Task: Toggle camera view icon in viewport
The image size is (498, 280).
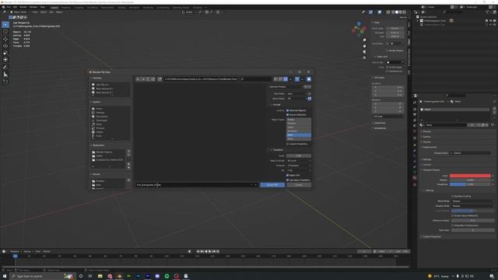Action: pyautogui.click(x=364, y=52)
